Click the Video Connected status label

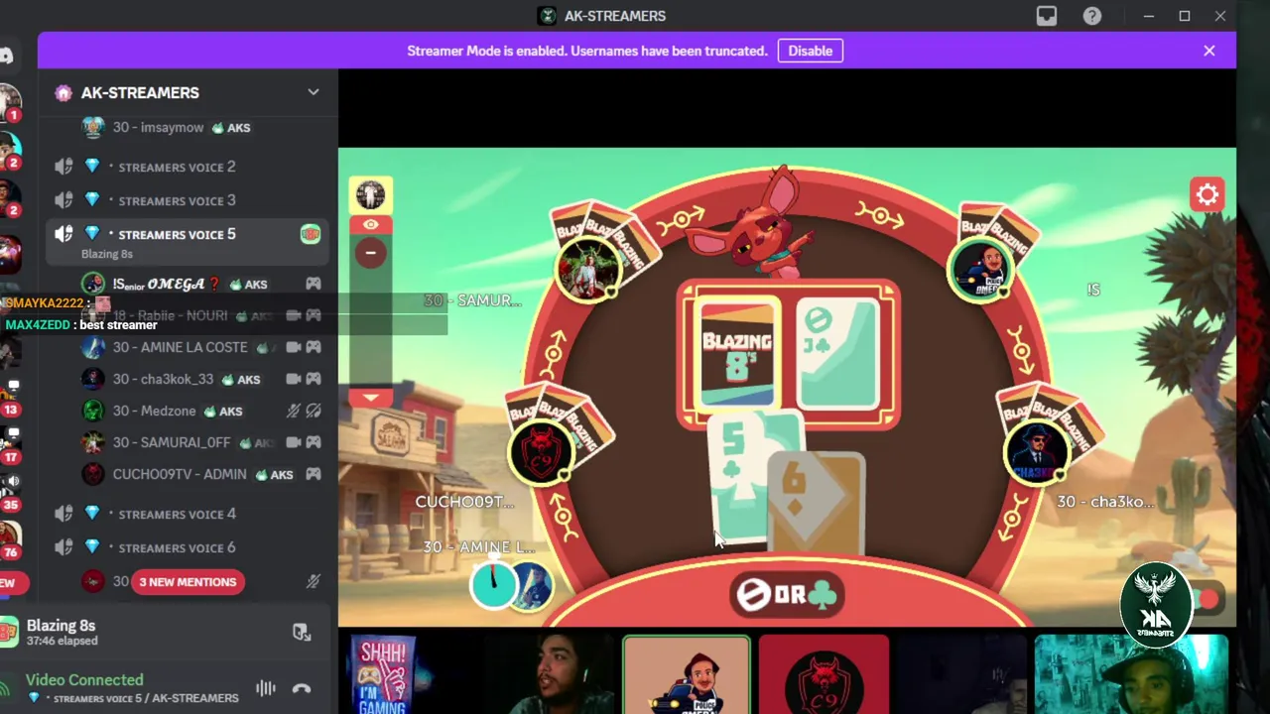coord(84,680)
